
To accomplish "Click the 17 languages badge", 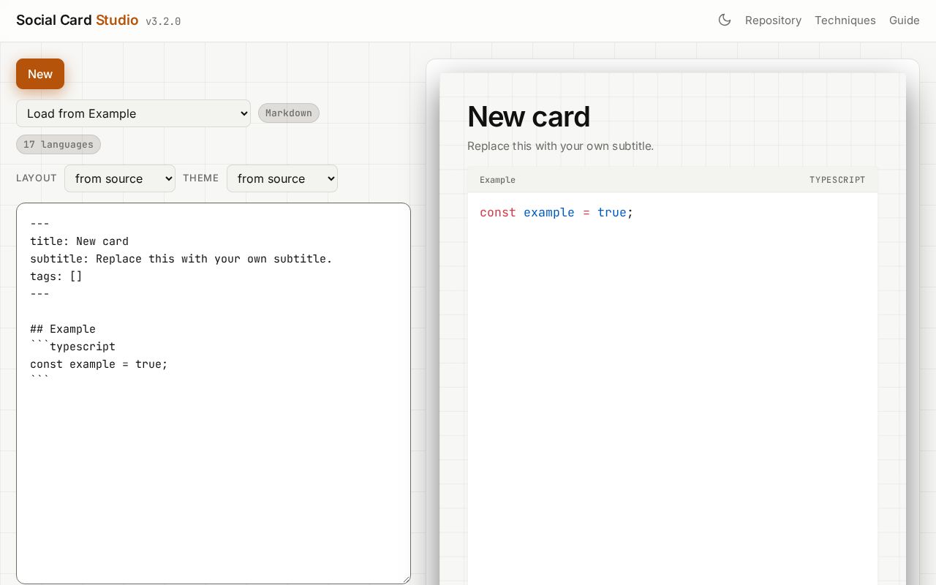I will (x=58, y=145).
